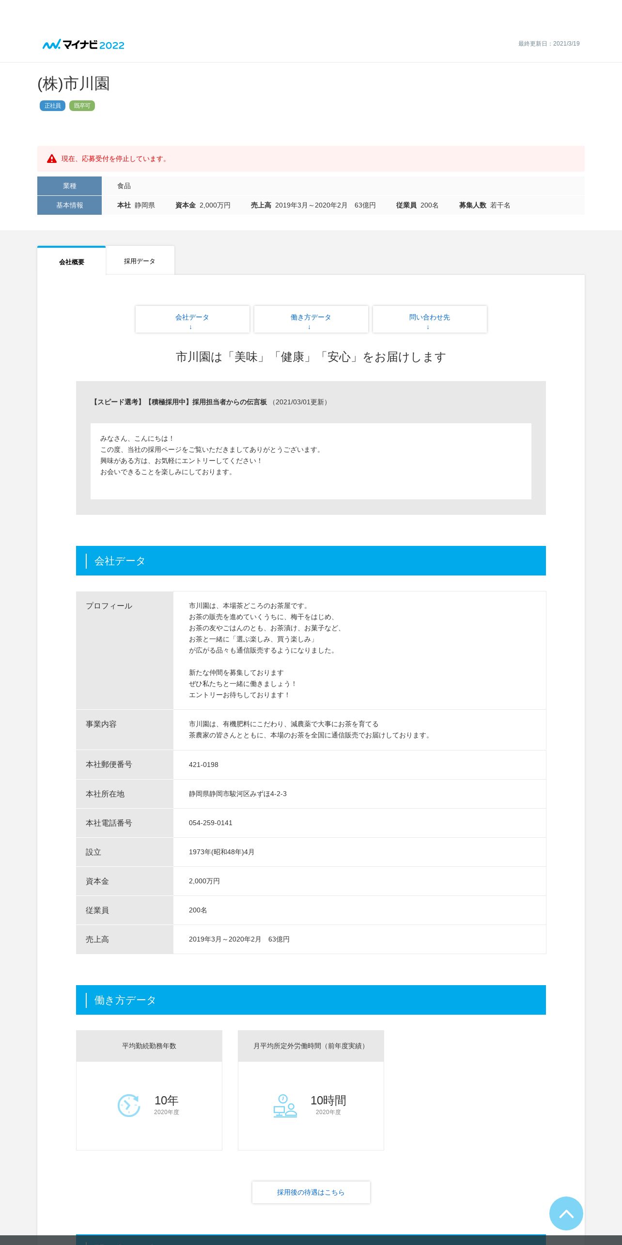Screen dimensions: 622x1245
Task: Open the 採用データ tab
Action: [x=140, y=261]
